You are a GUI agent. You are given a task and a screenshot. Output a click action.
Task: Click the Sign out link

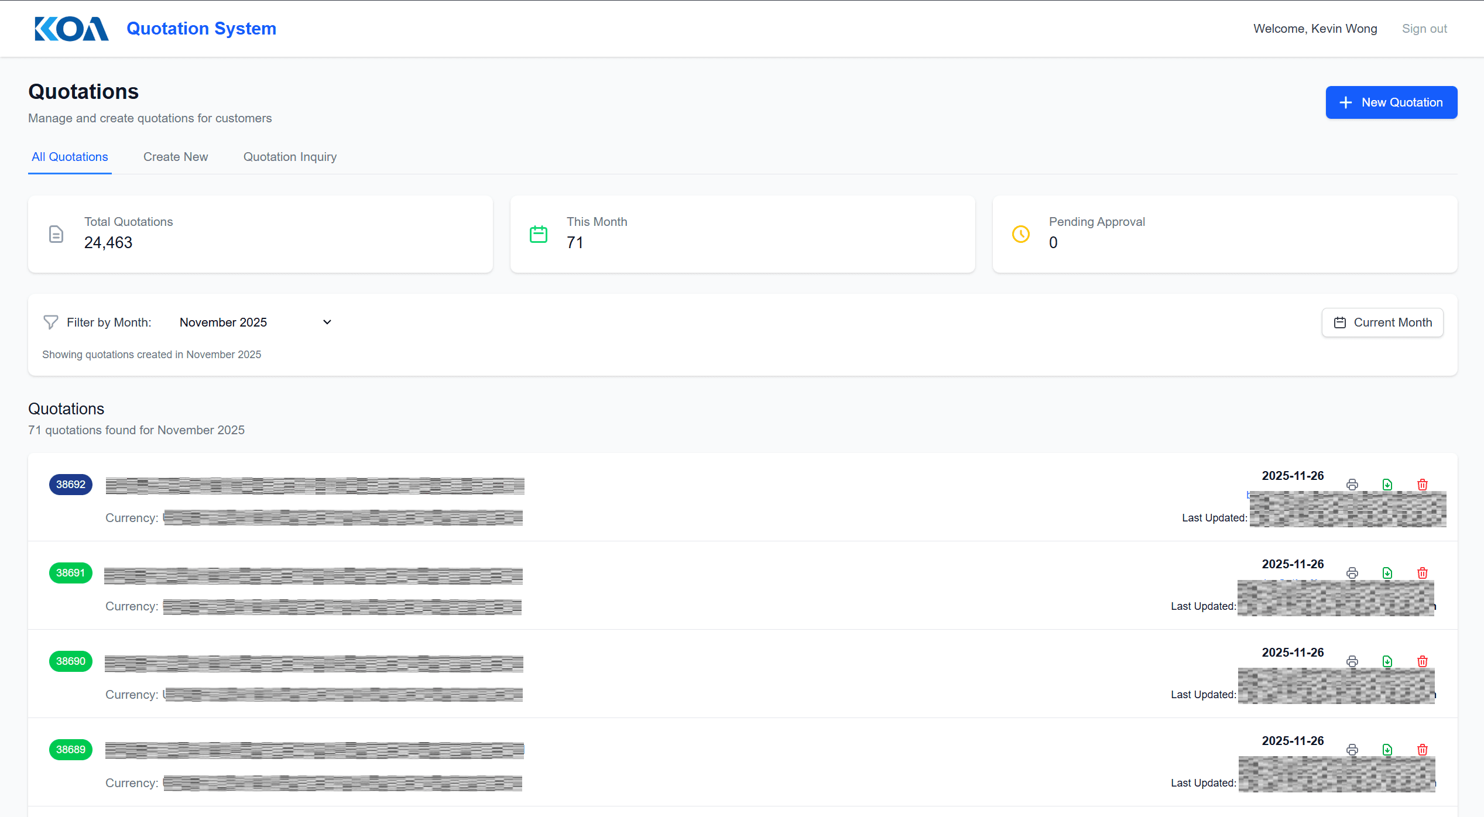click(1424, 29)
